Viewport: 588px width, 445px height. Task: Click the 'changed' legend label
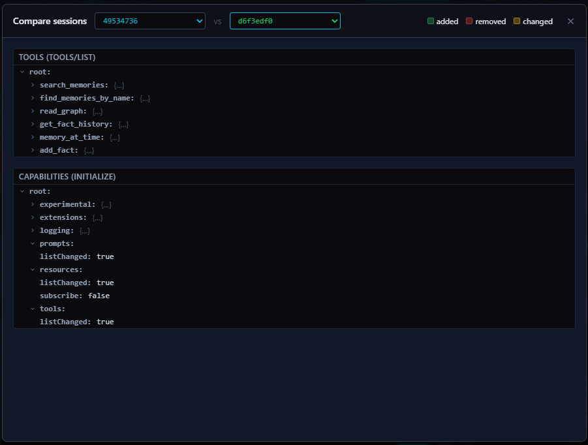(x=538, y=22)
